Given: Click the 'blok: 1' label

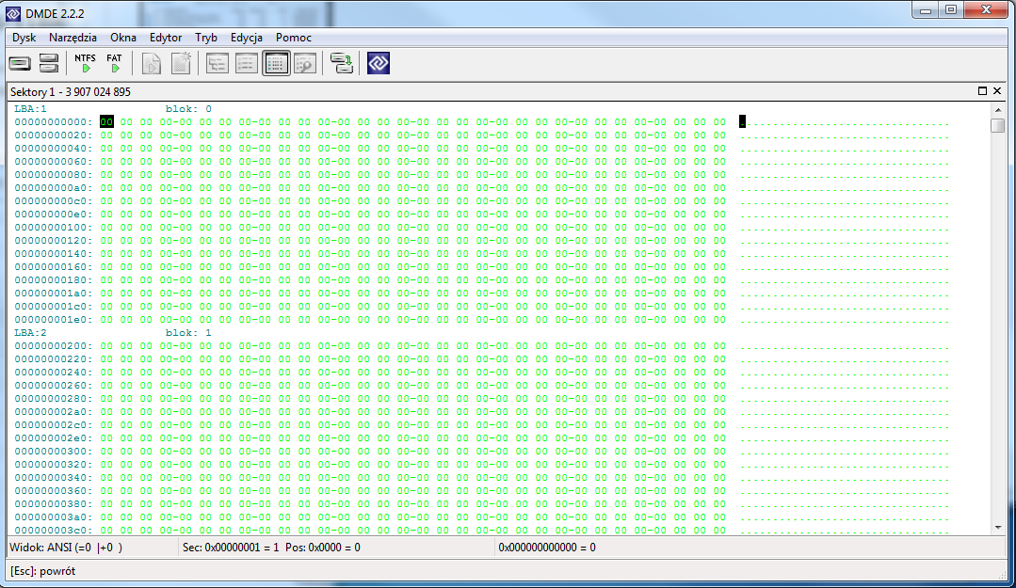Looking at the screenshot, I should click(188, 333).
